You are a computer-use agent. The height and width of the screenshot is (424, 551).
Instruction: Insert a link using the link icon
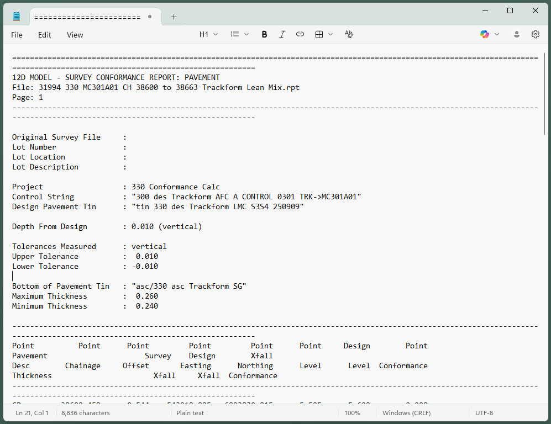300,34
